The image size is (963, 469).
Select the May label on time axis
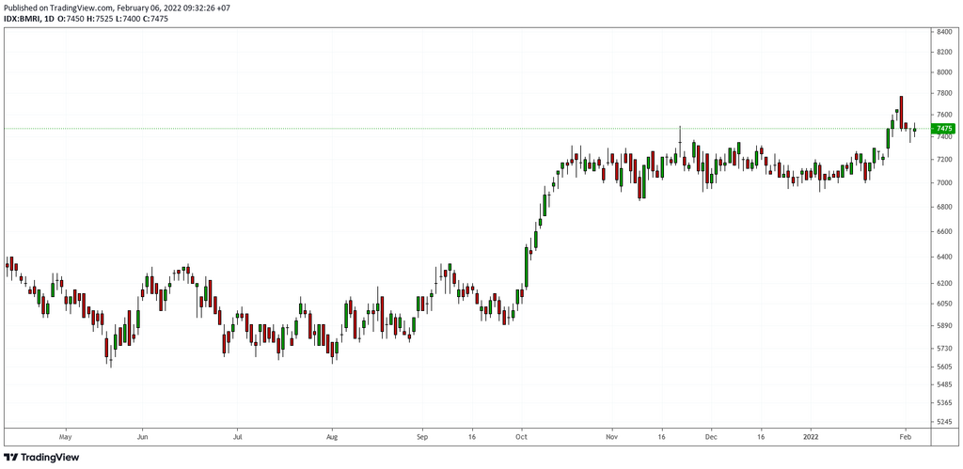pos(65,437)
